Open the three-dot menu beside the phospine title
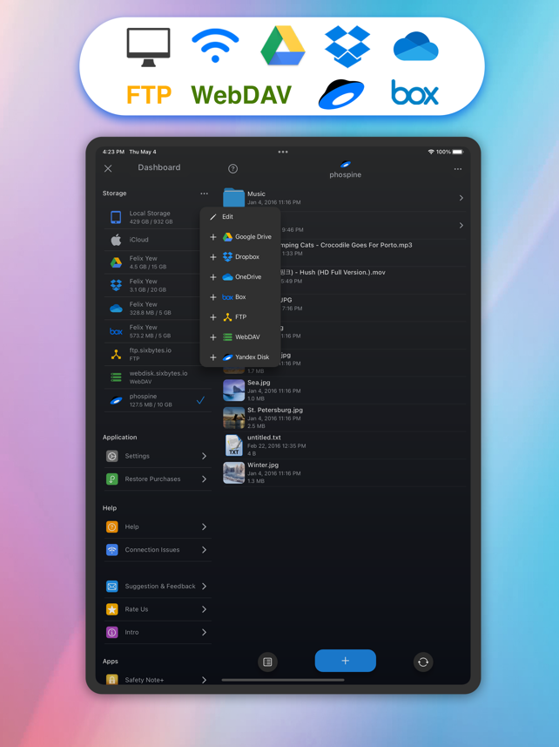This screenshot has width=559, height=747. 458,169
